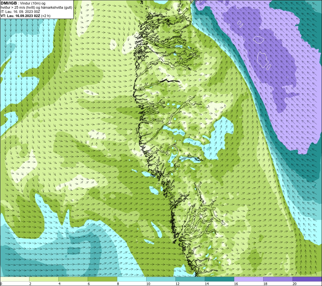Select the legend scale label "20"
This screenshot has height=286, width=322.
coord(295,284)
